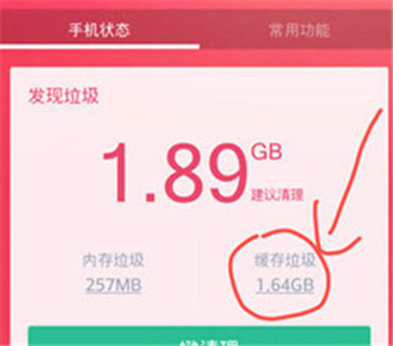Click the GB unit beside 1.89

(x=266, y=152)
